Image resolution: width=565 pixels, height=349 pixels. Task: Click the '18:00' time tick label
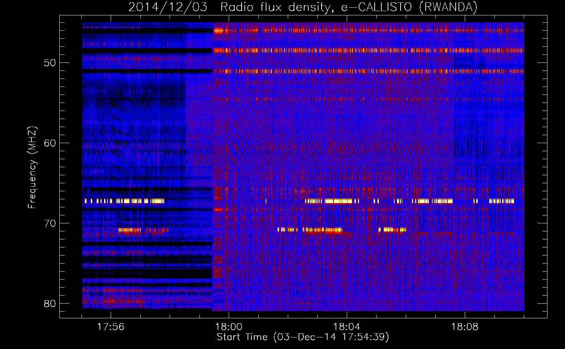pyautogui.click(x=229, y=327)
